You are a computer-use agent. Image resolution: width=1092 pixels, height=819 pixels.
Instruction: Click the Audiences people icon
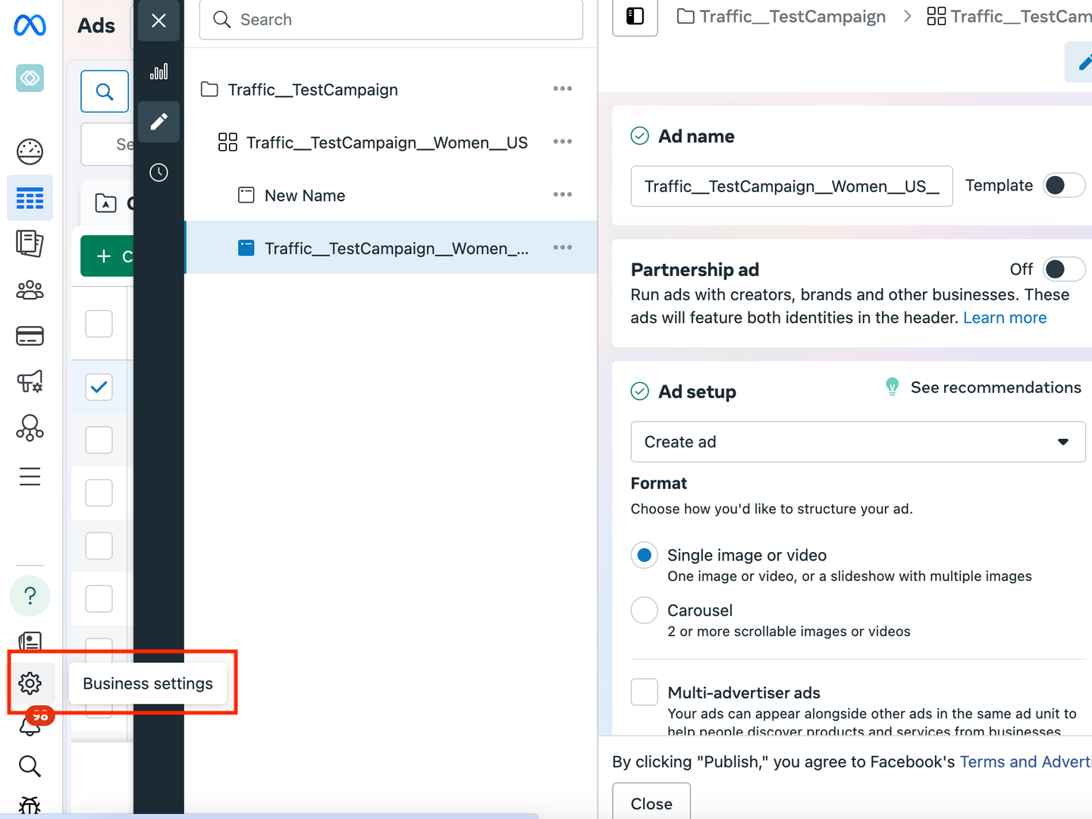point(30,290)
